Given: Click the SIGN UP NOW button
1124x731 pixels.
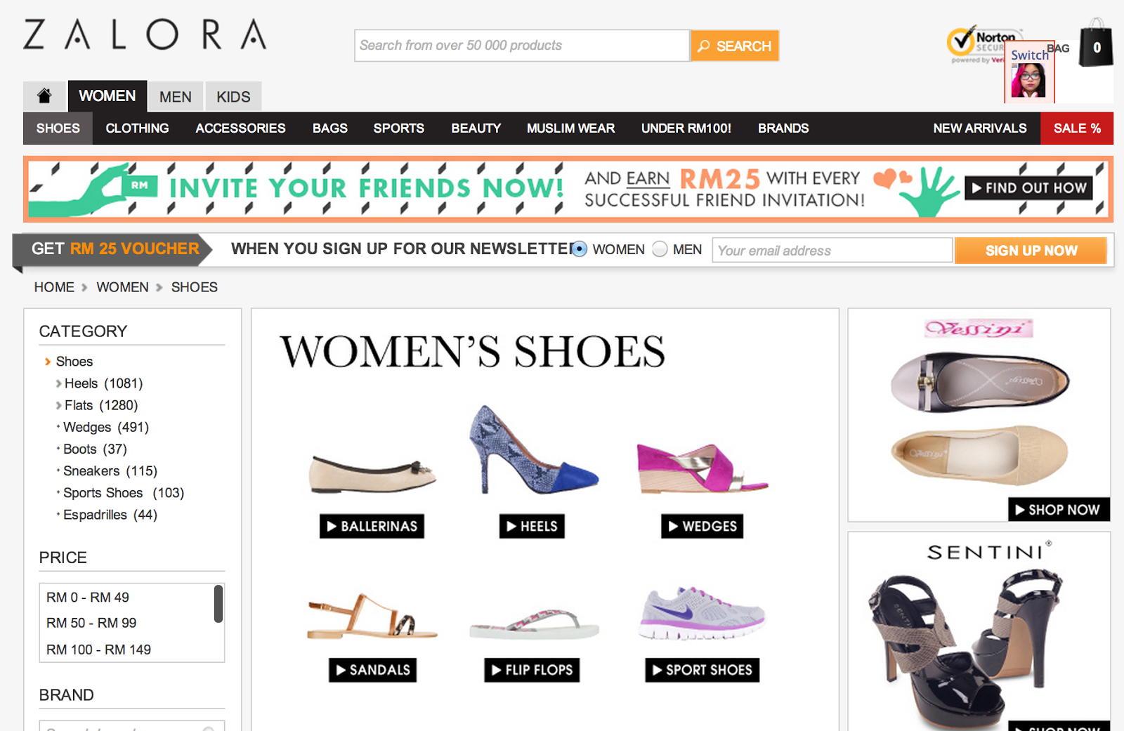Looking at the screenshot, I should 1031,250.
